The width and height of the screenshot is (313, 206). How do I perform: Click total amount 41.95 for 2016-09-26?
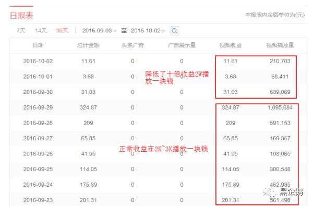click(88, 154)
